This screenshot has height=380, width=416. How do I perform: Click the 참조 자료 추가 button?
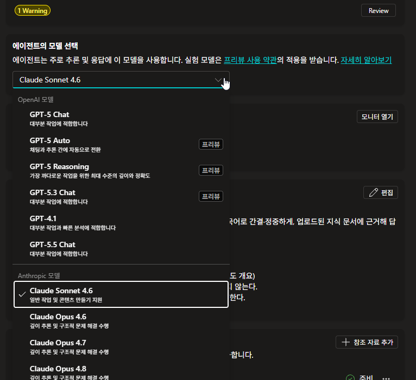click(367, 342)
